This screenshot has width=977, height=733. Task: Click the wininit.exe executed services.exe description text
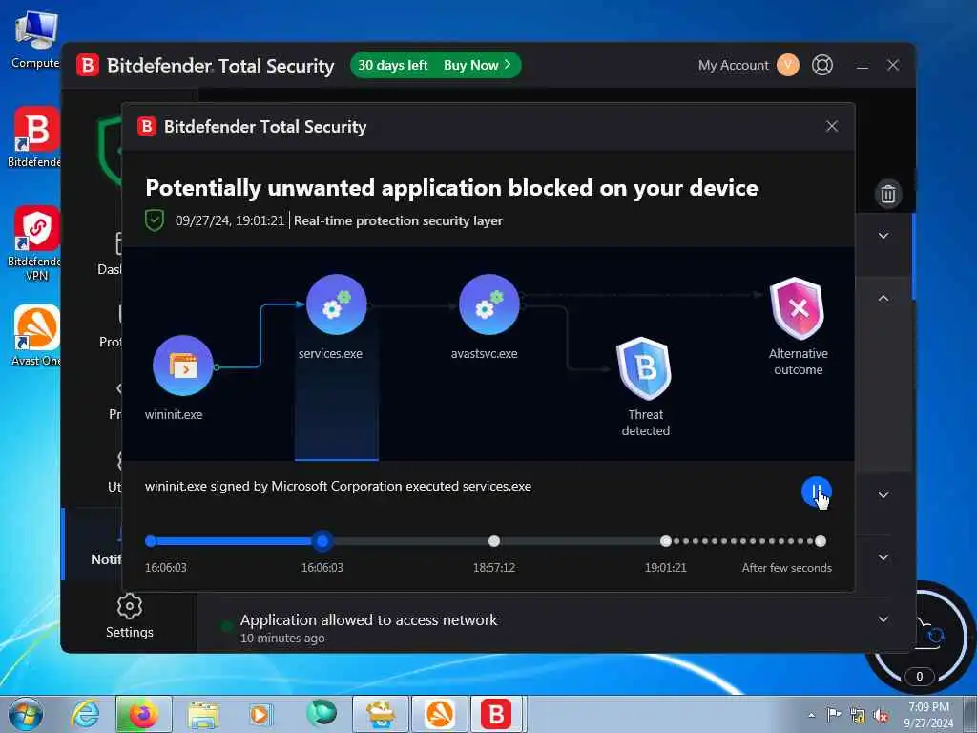point(338,486)
